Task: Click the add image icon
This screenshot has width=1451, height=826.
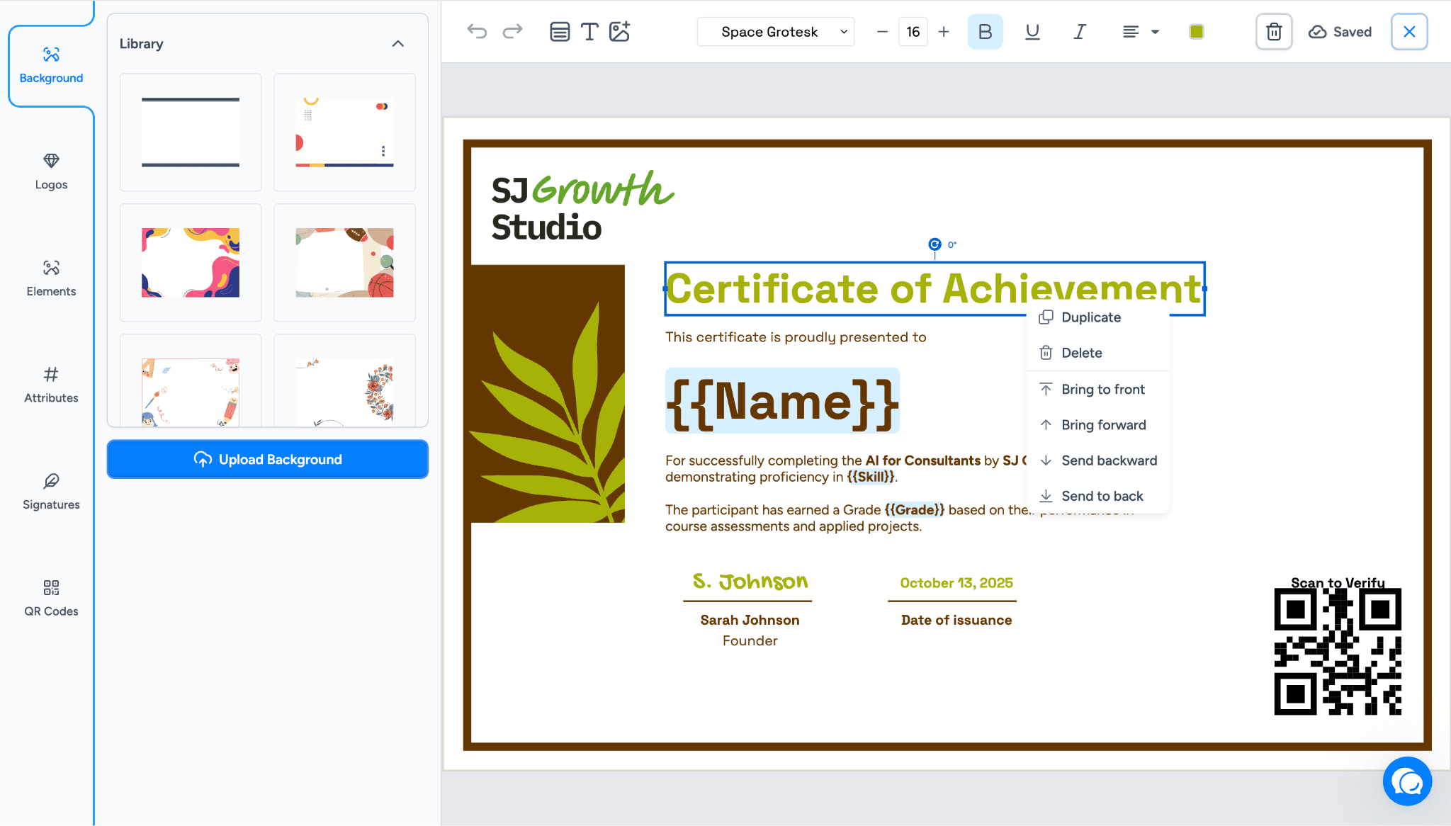Action: [x=619, y=31]
